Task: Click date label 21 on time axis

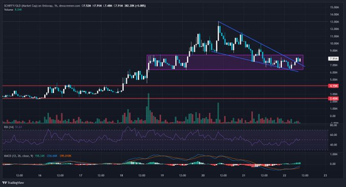Action: 244,175
